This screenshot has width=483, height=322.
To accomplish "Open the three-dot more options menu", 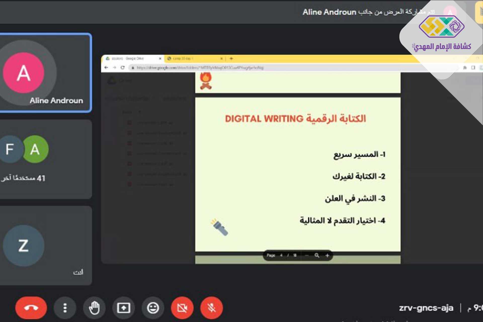I will coord(65,308).
